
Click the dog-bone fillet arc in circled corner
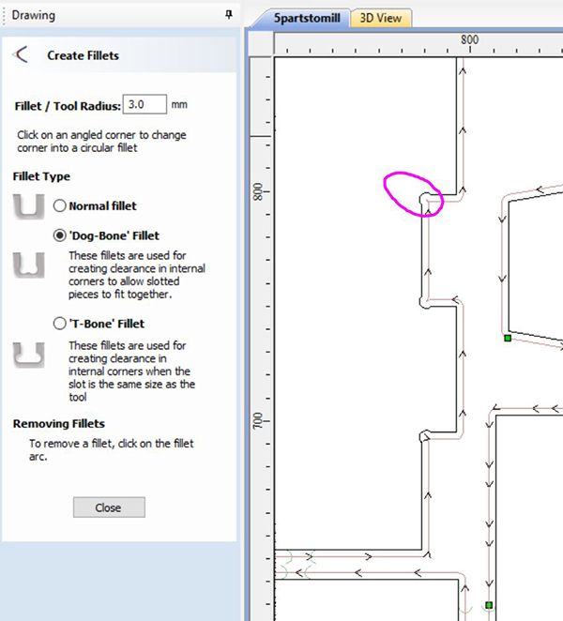(x=425, y=197)
